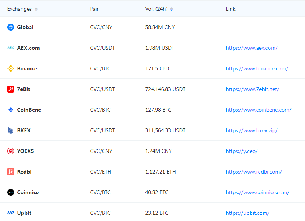Select the 7eBit exchange name
Image resolution: width=305 pixels, height=221 pixels.
click(x=23, y=89)
